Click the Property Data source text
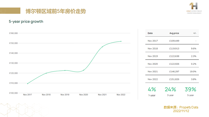Screen dimensions: 209x117 click(x=189, y=107)
